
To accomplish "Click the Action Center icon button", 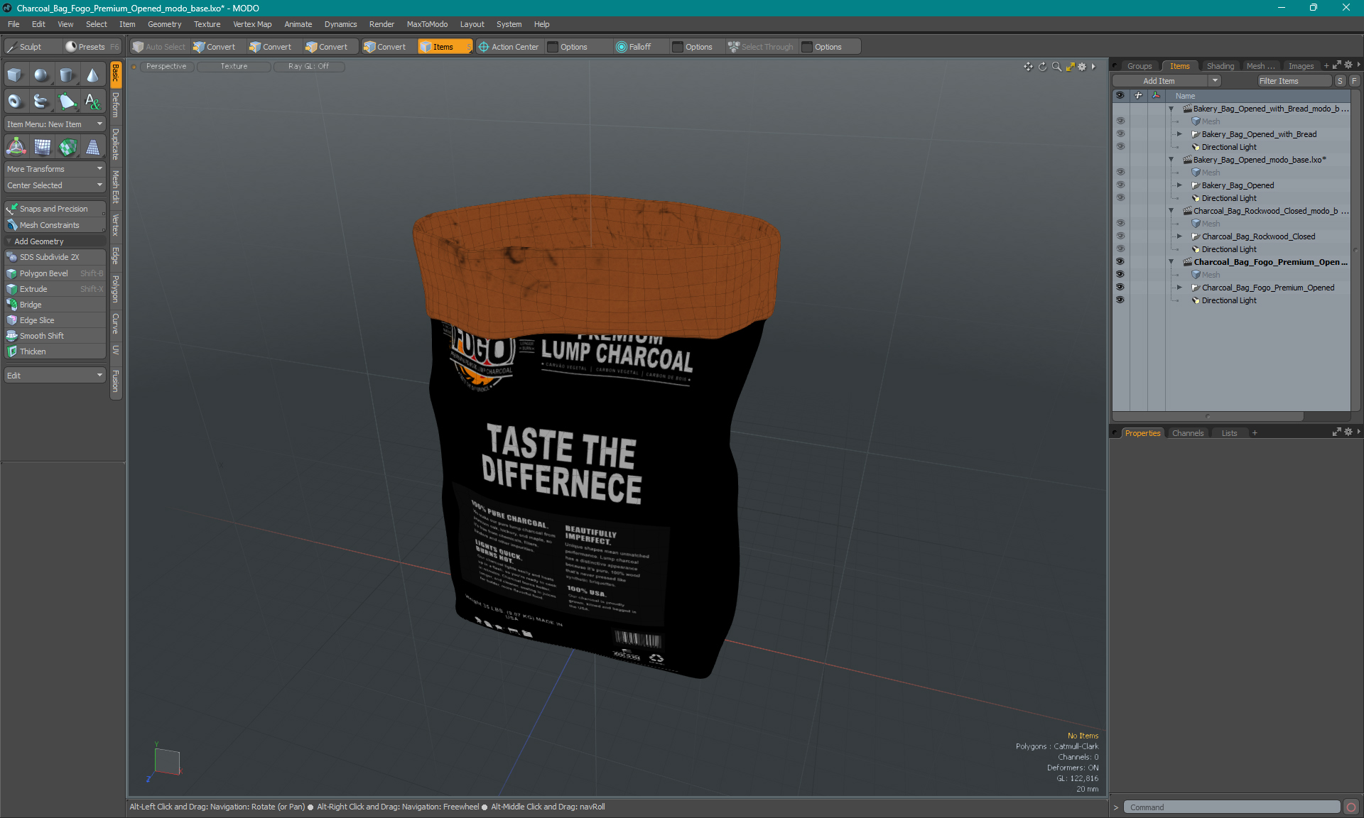I will point(509,47).
